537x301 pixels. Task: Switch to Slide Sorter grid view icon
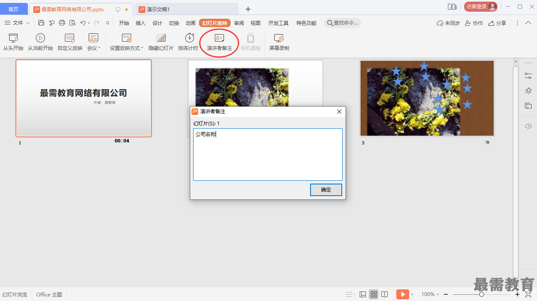tap(374, 294)
